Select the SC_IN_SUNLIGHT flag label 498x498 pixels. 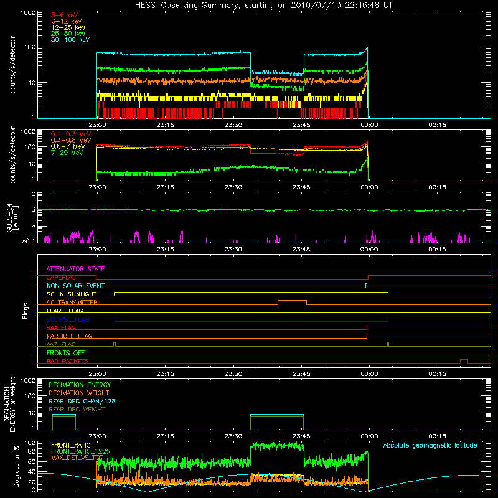coord(72,294)
